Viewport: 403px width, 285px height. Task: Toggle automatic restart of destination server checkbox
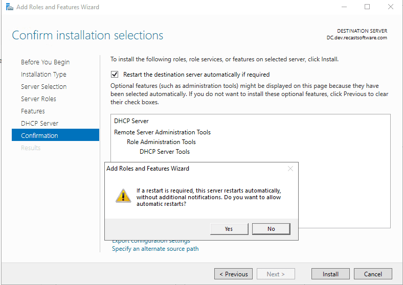[115, 74]
